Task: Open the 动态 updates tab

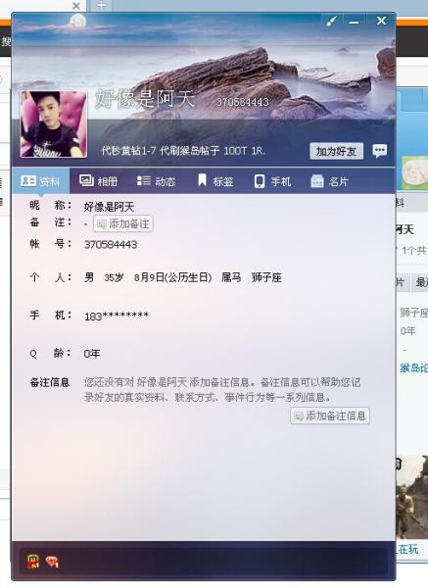Action: tap(156, 181)
